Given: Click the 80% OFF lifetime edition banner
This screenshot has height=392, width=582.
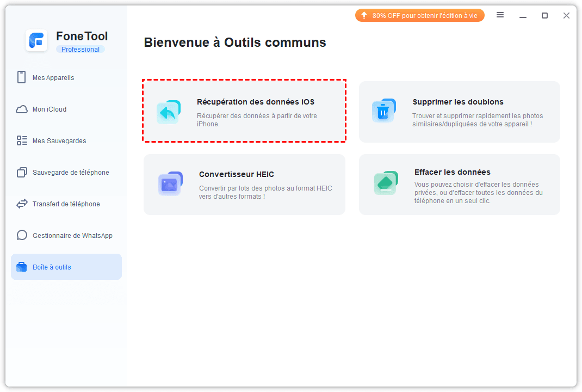Looking at the screenshot, I should (419, 16).
